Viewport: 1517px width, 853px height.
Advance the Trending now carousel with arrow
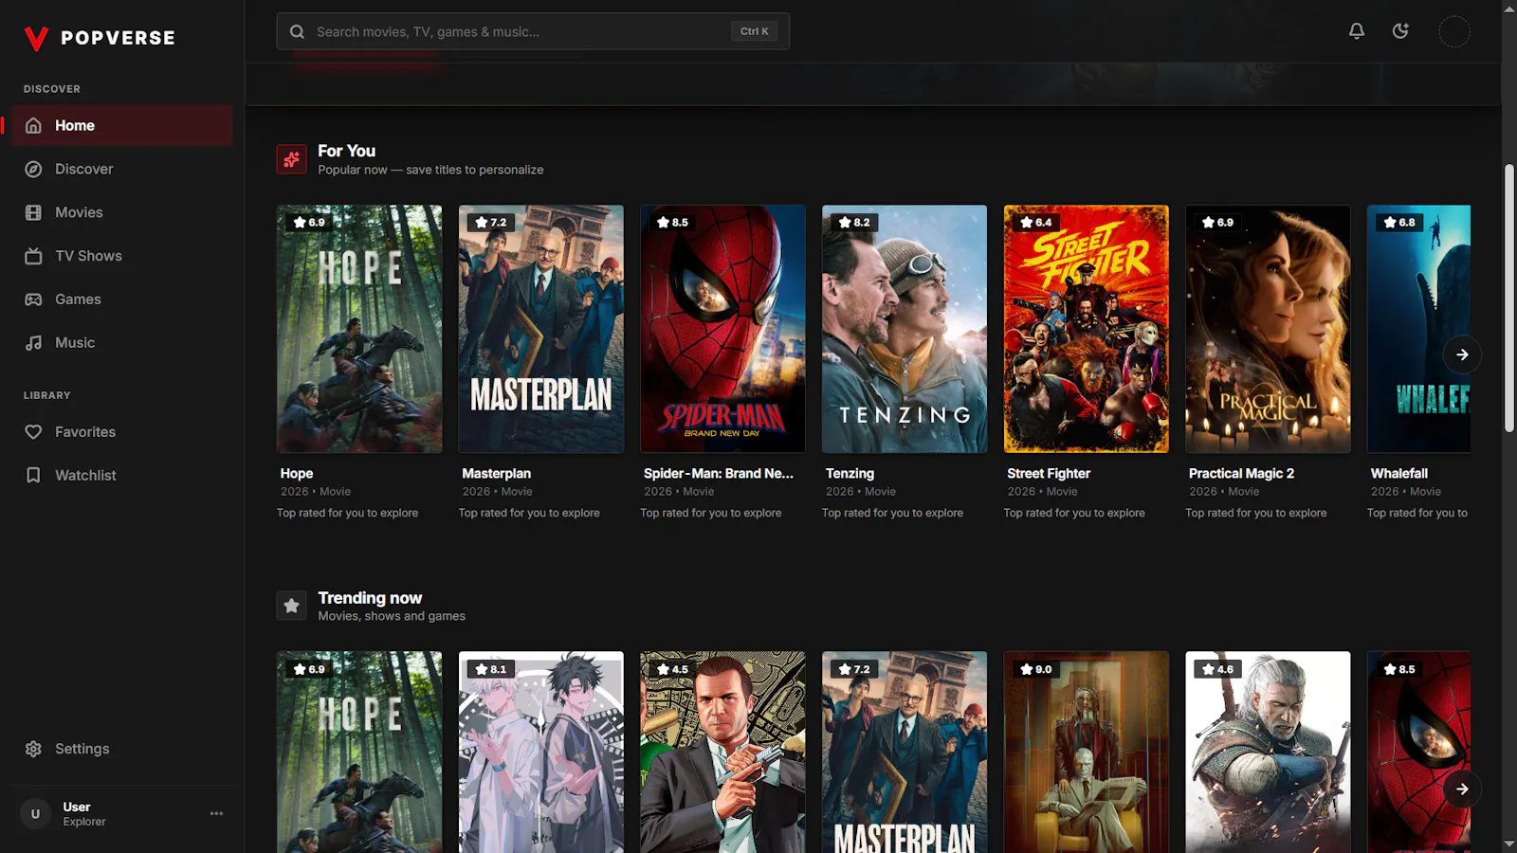coord(1462,789)
